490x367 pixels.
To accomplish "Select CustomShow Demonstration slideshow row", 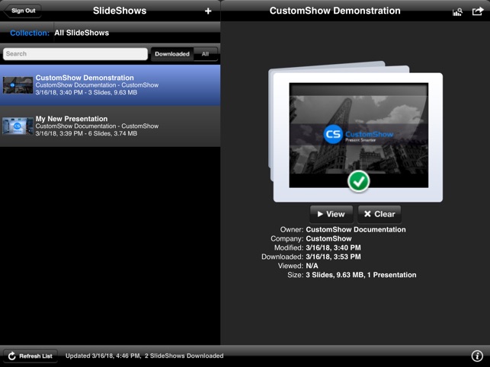I will (110, 85).
